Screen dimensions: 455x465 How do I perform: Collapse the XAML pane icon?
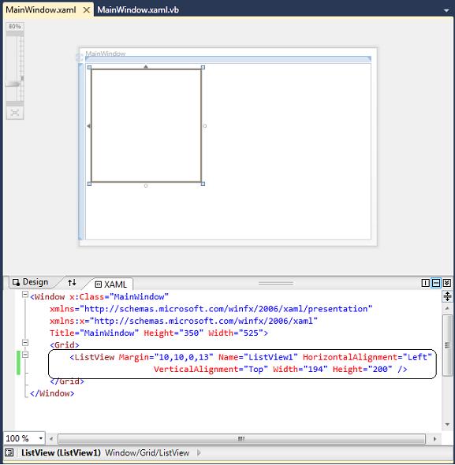click(x=446, y=283)
